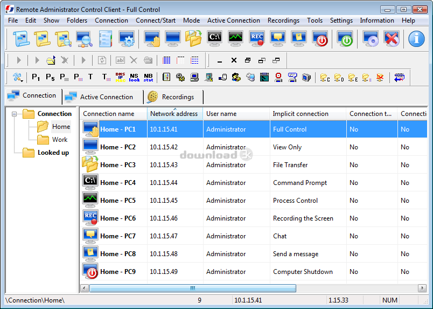Click the DNS IP MAC tool icon
Viewport: 433px width, 309px height.
tap(120, 77)
